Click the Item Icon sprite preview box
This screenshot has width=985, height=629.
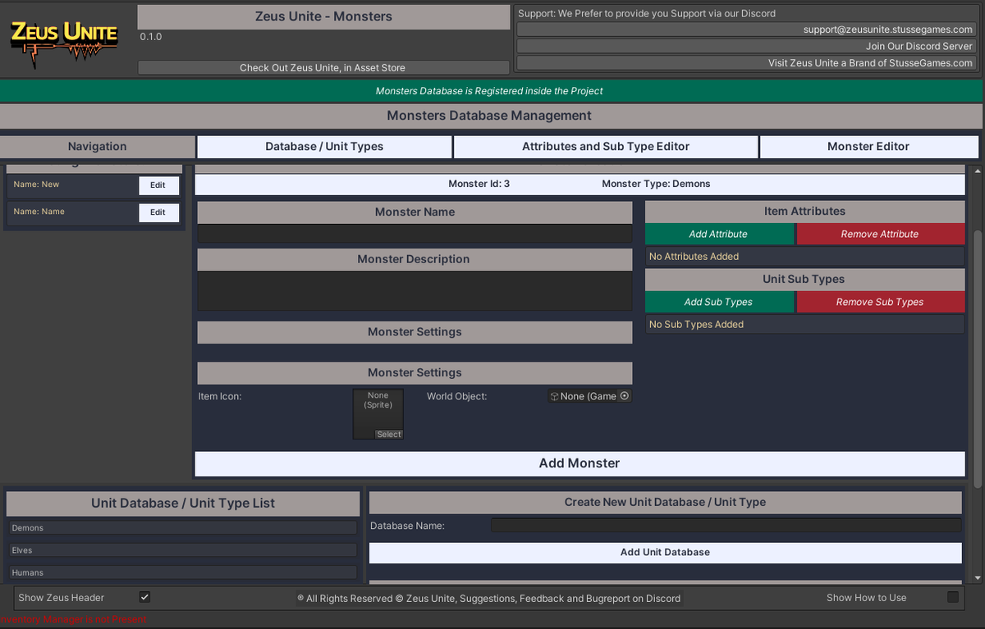(378, 412)
